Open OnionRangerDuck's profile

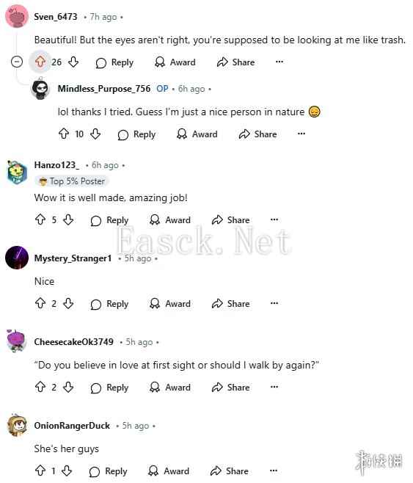[x=72, y=426]
